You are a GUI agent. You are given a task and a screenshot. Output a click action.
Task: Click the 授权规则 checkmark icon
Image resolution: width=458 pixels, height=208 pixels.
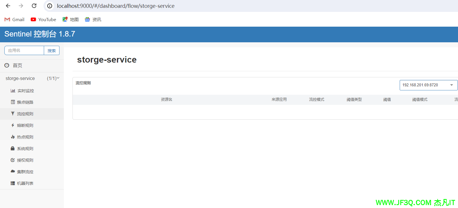click(x=13, y=160)
